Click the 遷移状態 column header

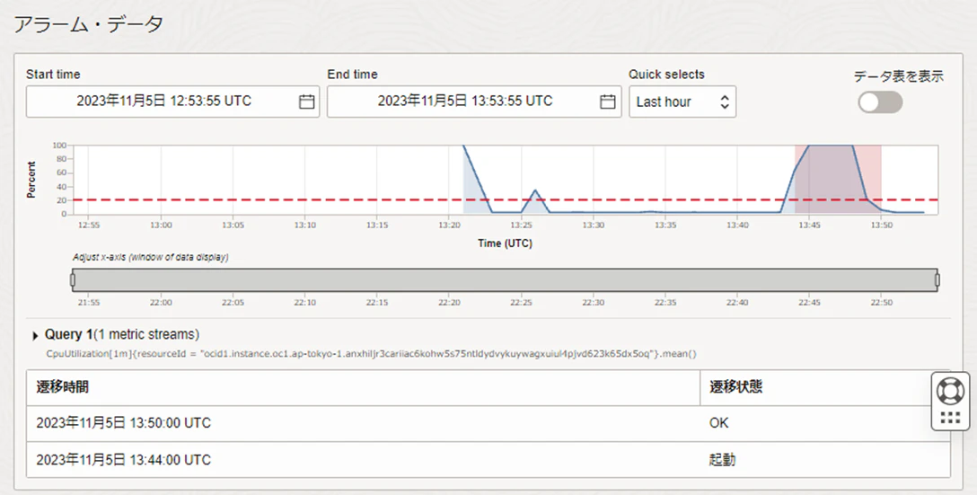coord(825,387)
